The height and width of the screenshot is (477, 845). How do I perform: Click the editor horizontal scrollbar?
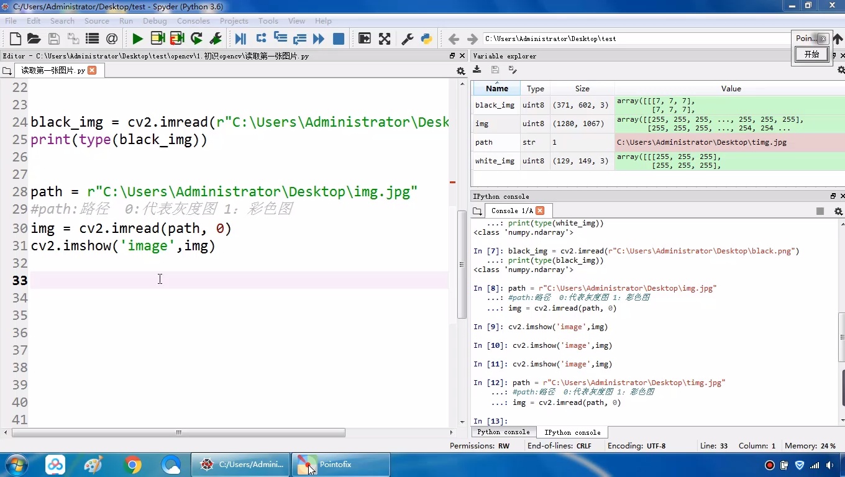click(179, 432)
